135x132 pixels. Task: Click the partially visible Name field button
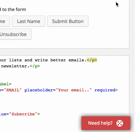[x=5, y=21]
